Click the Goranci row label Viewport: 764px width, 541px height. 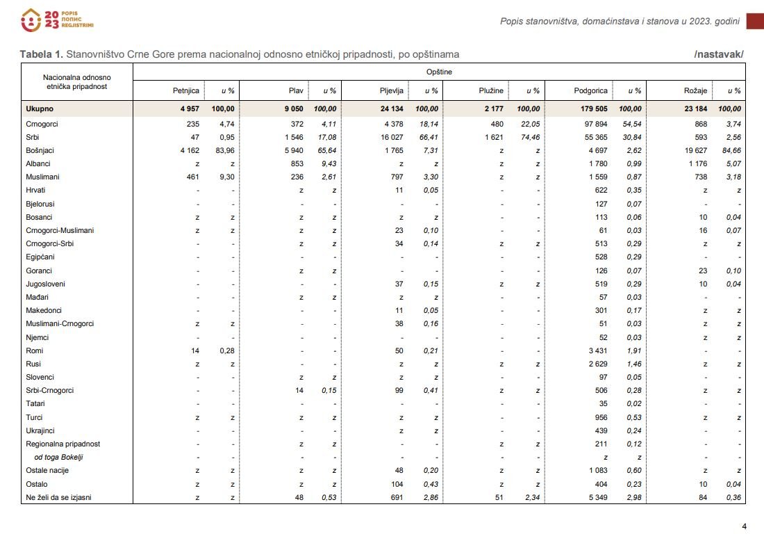[x=38, y=270]
